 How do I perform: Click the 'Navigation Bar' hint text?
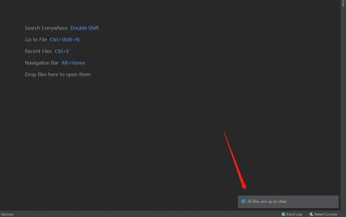(42, 63)
